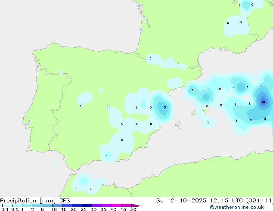
Task: Click the purple arrow tip after the 50 legend mark
Action: point(136,205)
